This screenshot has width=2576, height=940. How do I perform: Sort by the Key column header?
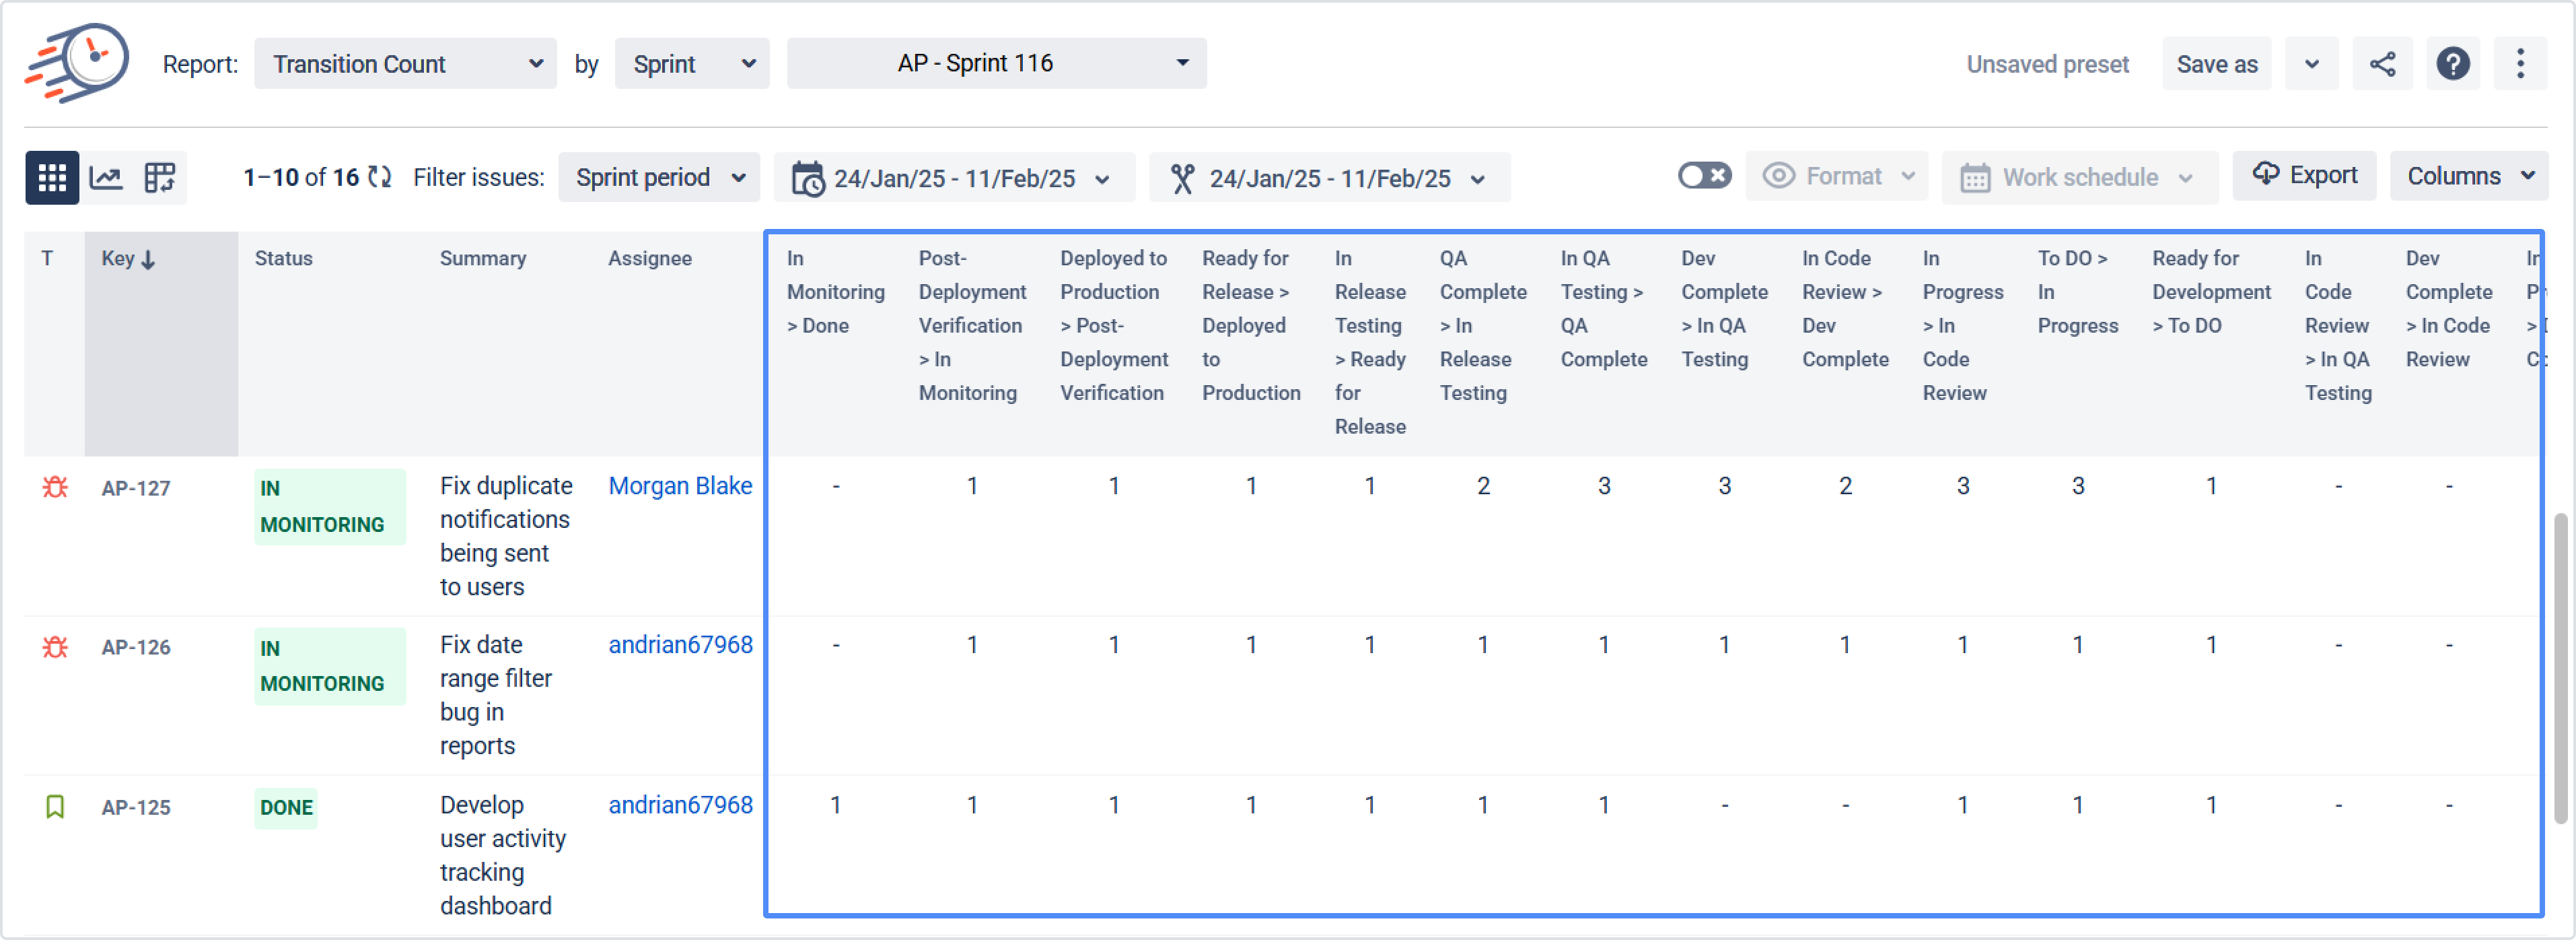pyautogui.click(x=128, y=259)
